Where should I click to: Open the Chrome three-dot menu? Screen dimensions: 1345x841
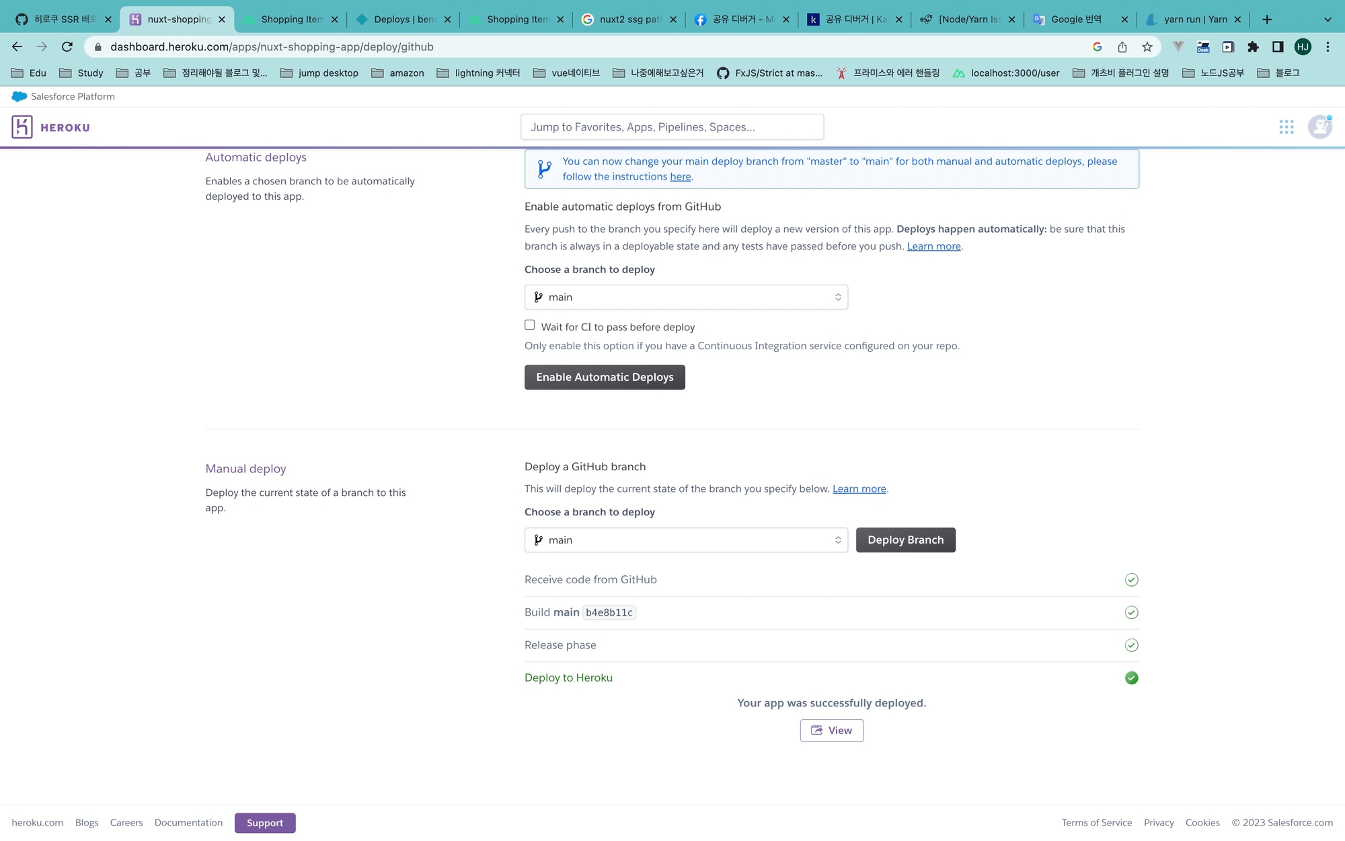1328,46
